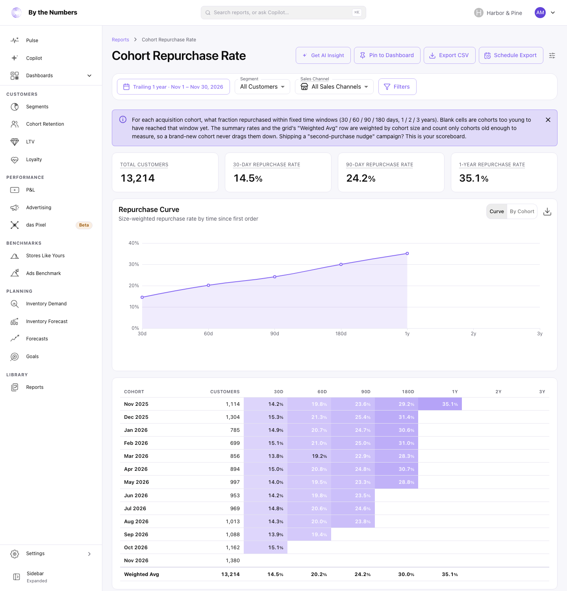
Task: Open the trailing 1 year date picker
Action: 173,87
